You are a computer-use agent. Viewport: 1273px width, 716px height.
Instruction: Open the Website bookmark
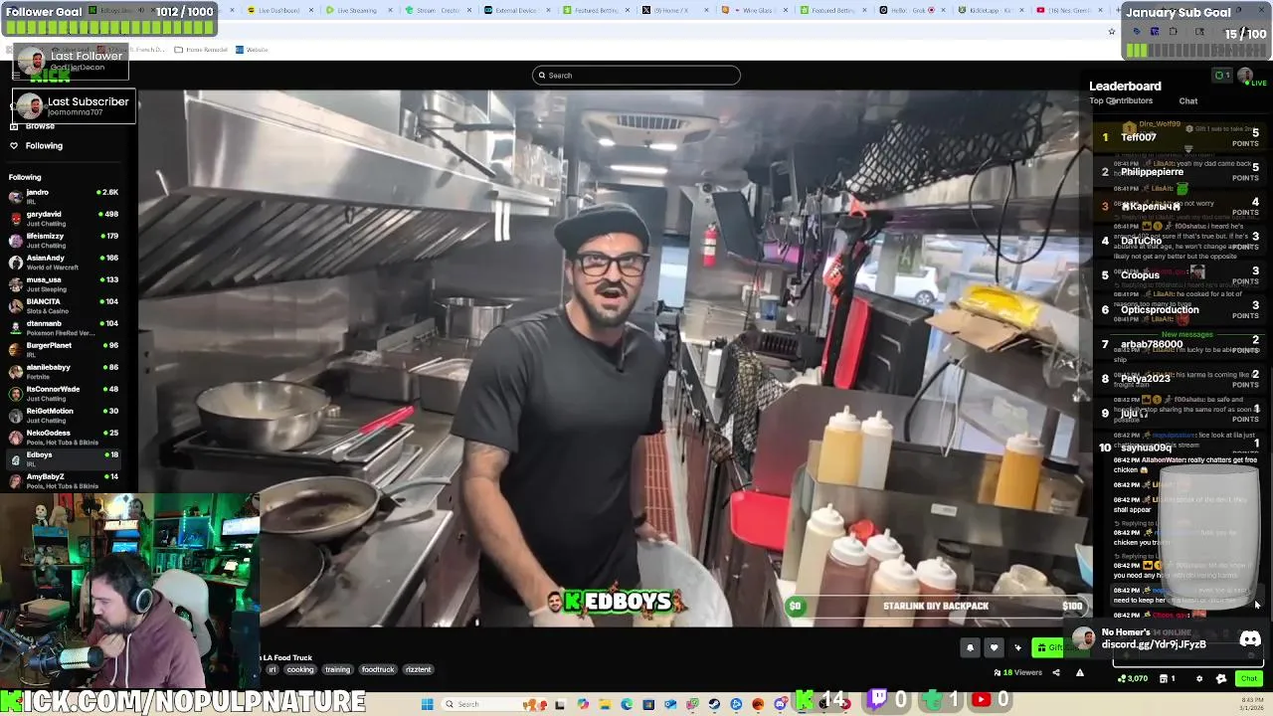252,50
